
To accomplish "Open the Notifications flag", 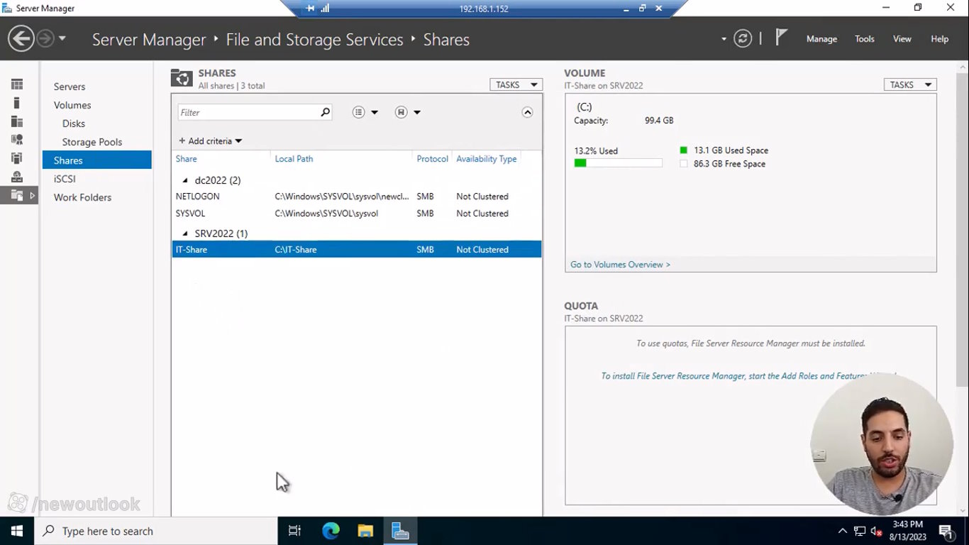I will [781, 38].
